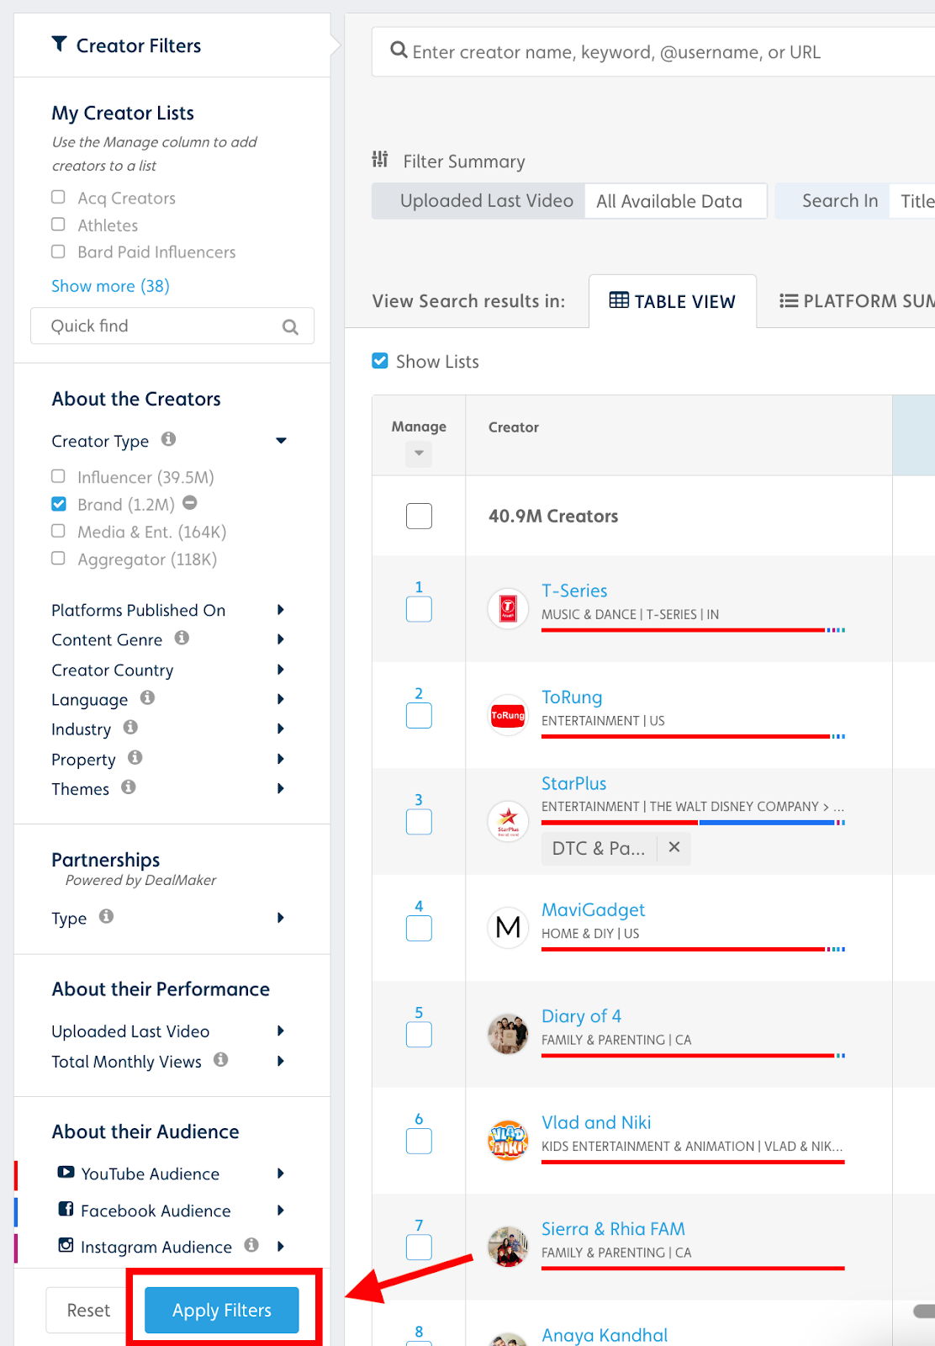This screenshot has height=1346, width=935.
Task: Click the Instagram Audience info icon
Action: point(251,1245)
